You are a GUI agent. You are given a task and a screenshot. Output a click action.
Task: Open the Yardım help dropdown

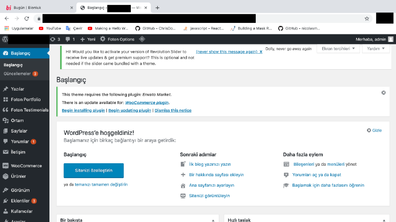tap(376, 49)
